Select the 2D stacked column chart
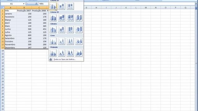This screenshot has width=198, height=111. (62, 6)
